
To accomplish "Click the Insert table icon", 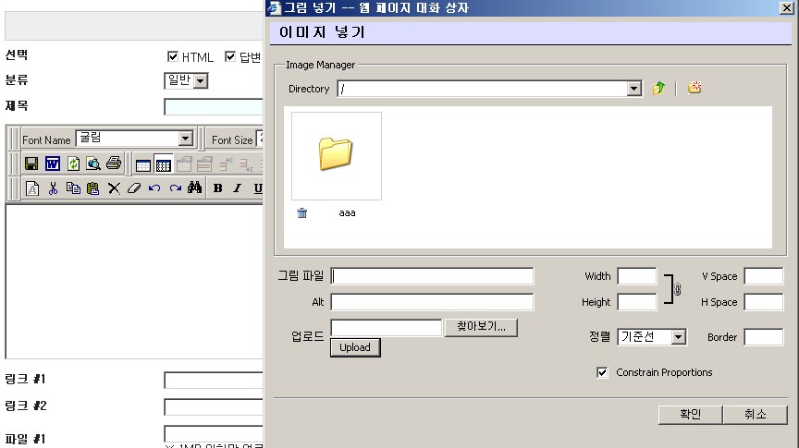I will 143,165.
